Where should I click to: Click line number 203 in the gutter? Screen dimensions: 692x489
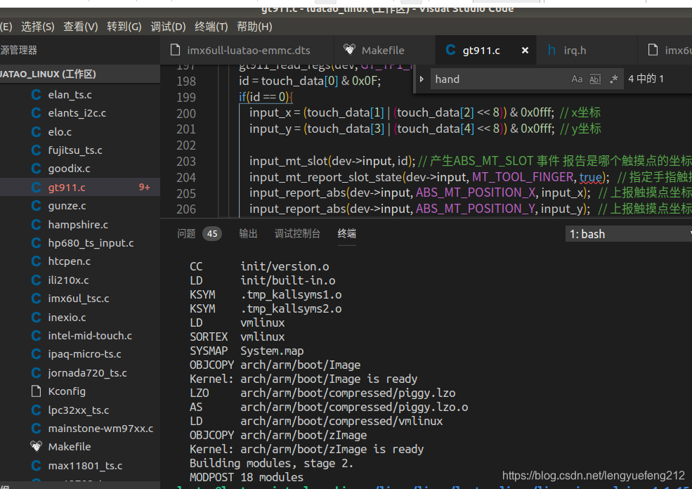186,162
